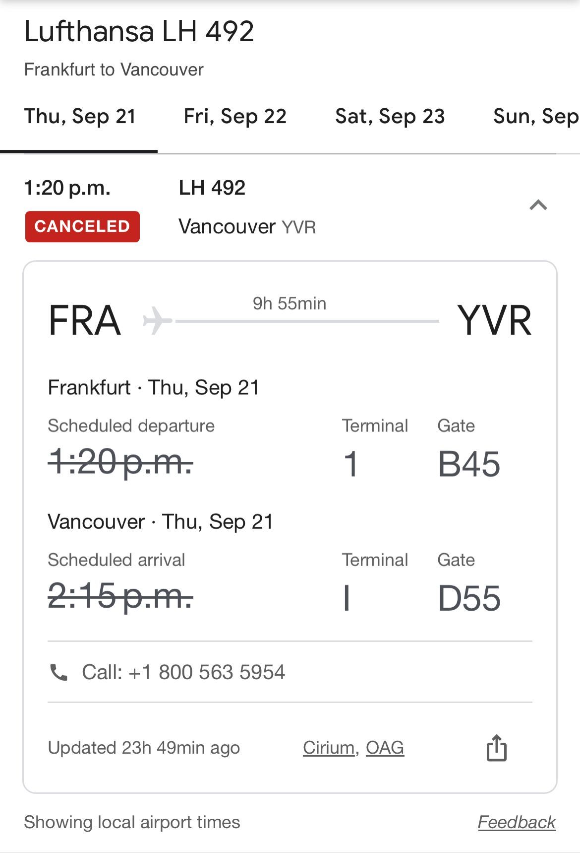
Task: Call +1 800 563 5954
Action: [x=183, y=672]
